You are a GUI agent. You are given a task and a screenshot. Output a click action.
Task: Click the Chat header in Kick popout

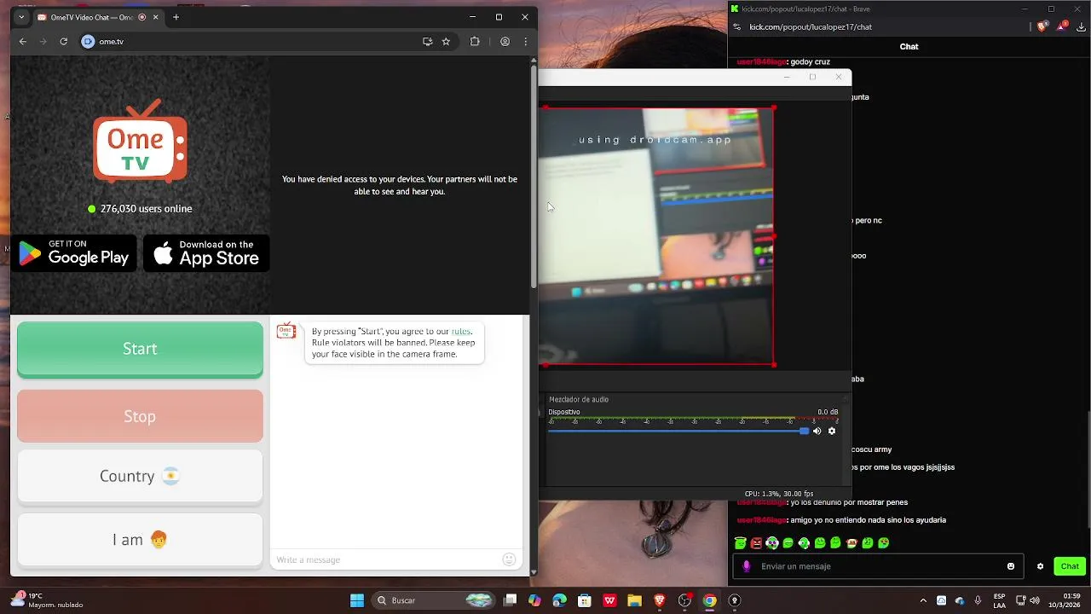909,47
